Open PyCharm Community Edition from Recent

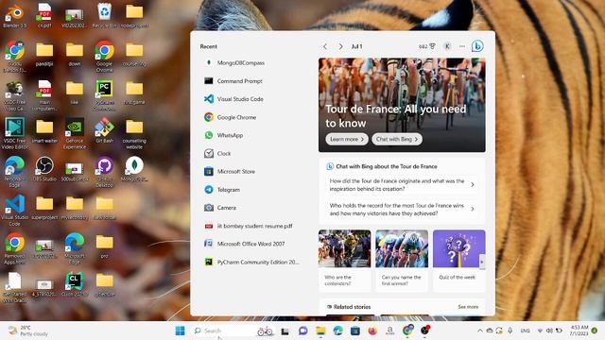(x=251, y=263)
